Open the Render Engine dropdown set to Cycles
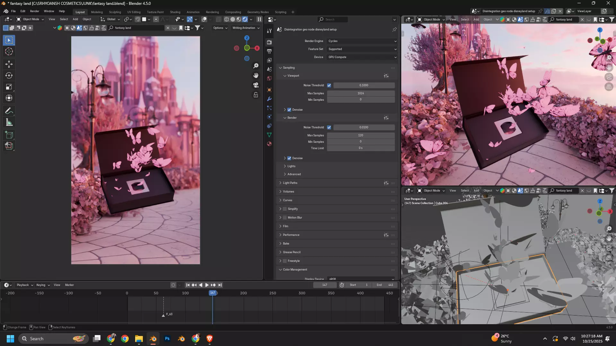 (x=362, y=41)
